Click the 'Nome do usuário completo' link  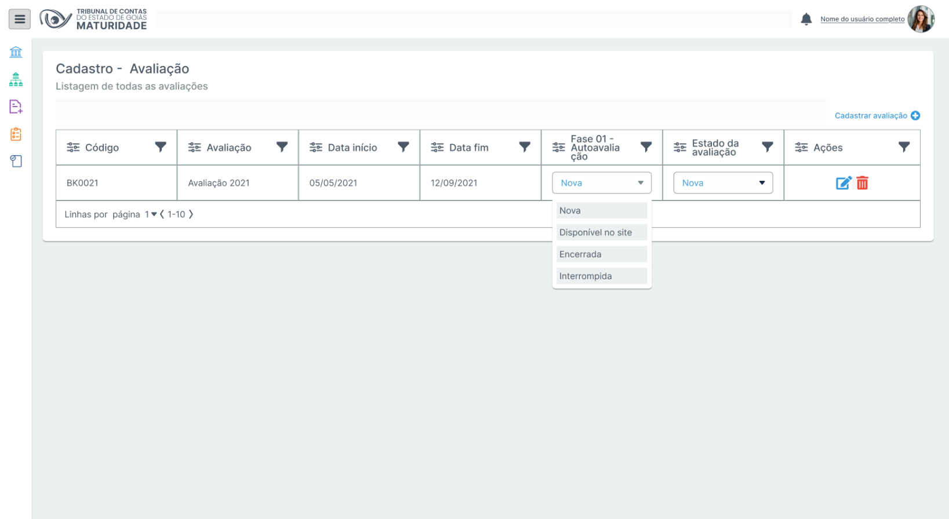862,19
